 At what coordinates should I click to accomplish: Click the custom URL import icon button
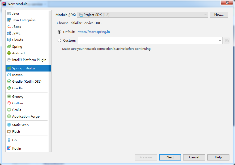tap(227, 41)
